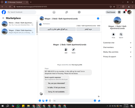
Task: Search within the conversation
Action: click(x=121, y=34)
